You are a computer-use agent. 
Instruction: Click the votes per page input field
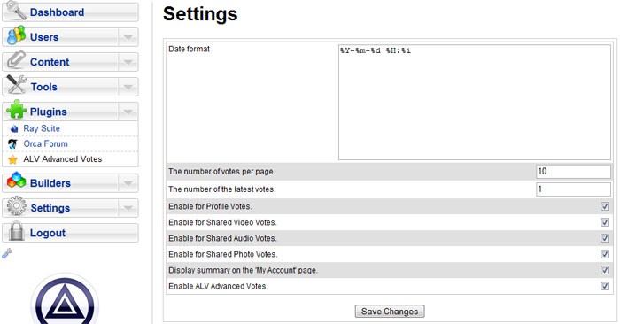(x=573, y=172)
